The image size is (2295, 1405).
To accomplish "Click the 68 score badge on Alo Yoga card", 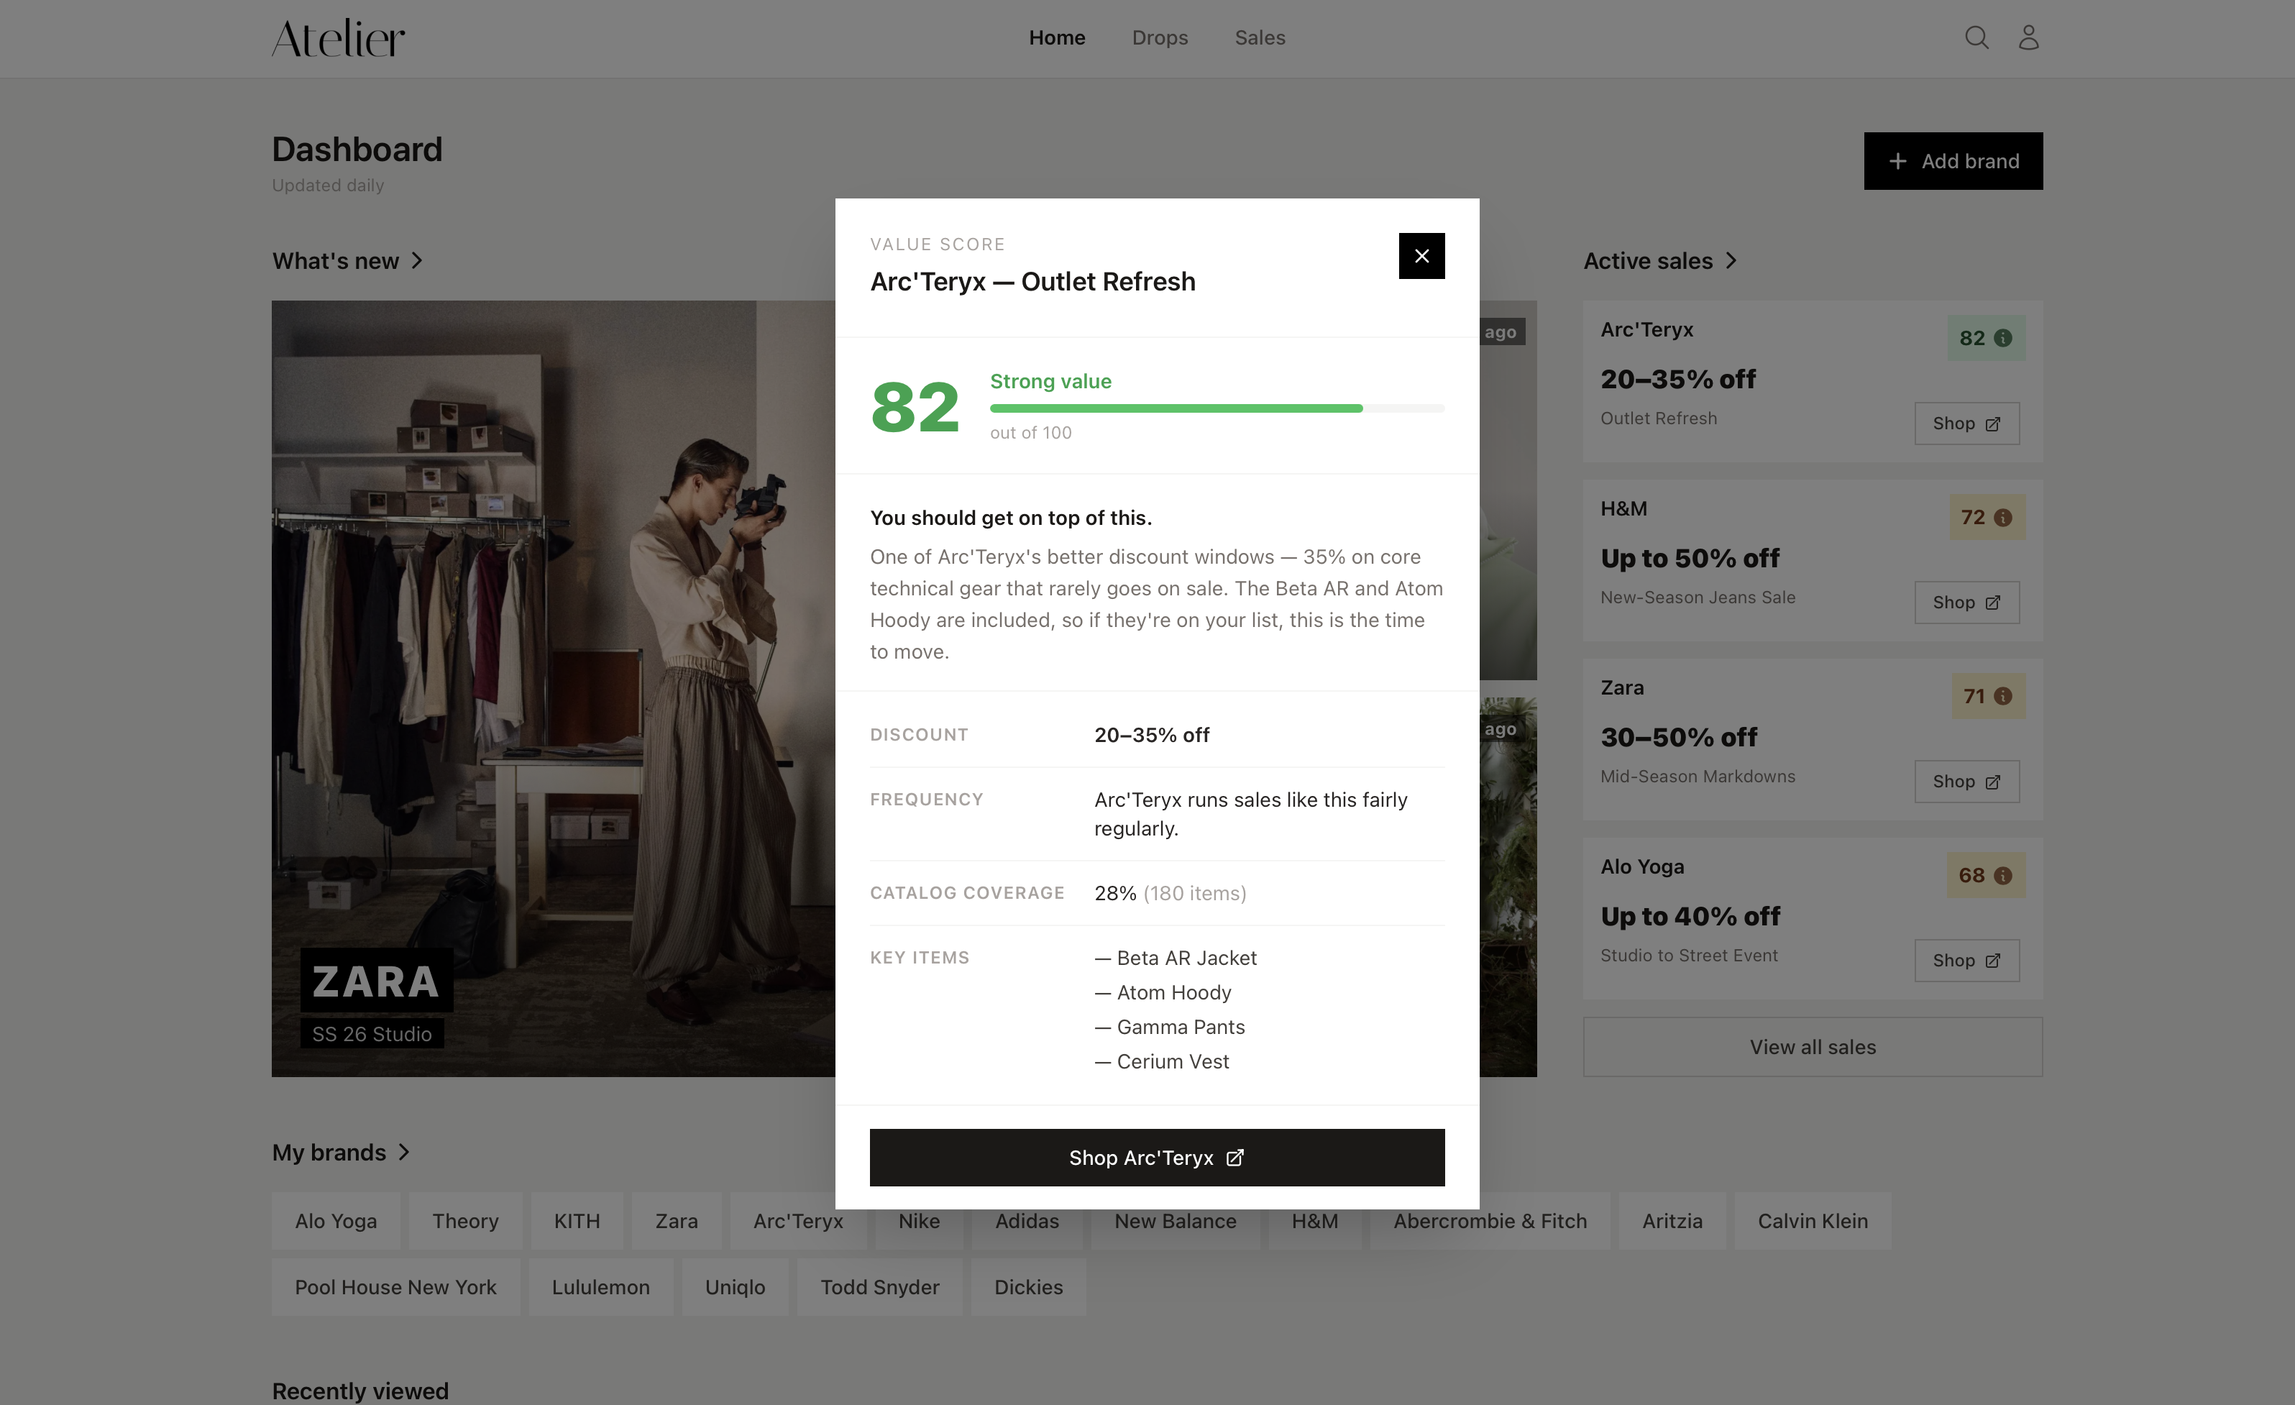I will 1986,875.
